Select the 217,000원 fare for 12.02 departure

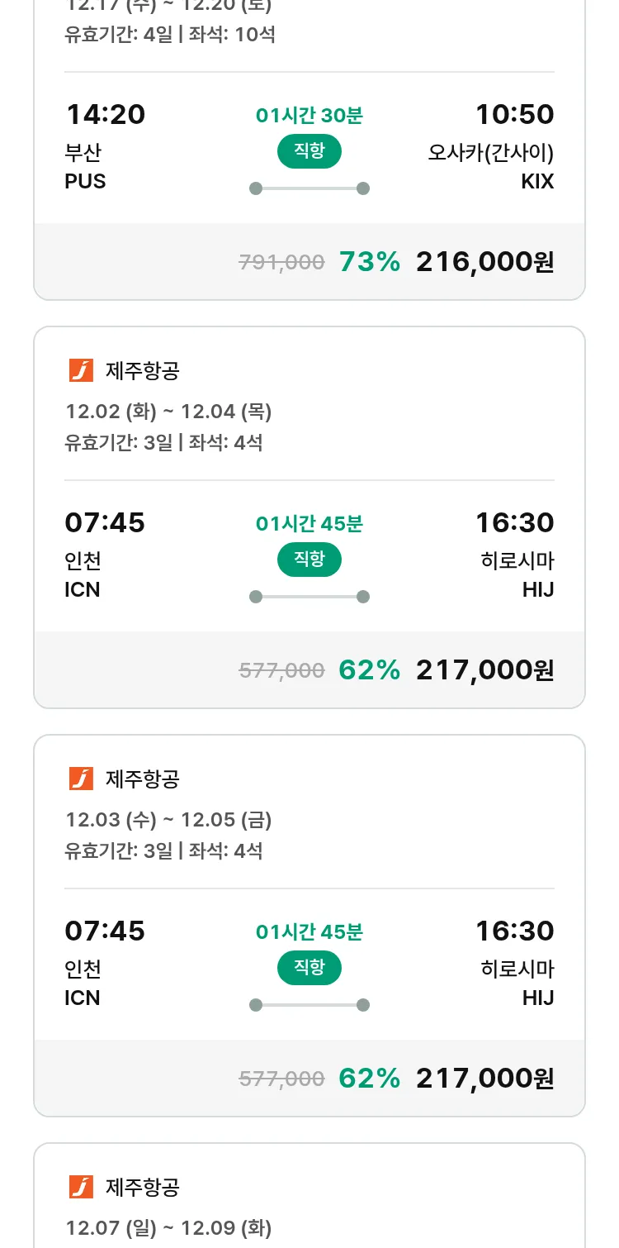coord(484,670)
